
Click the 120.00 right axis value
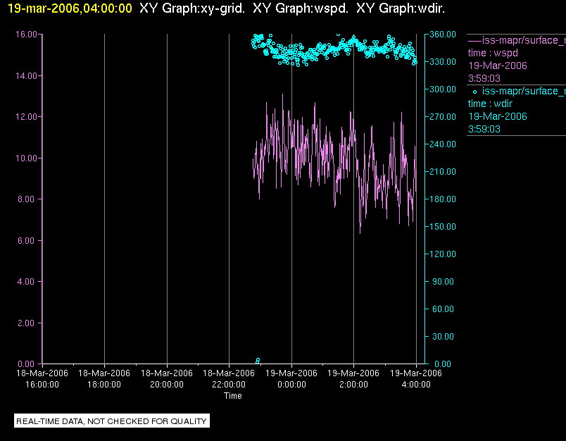point(443,254)
